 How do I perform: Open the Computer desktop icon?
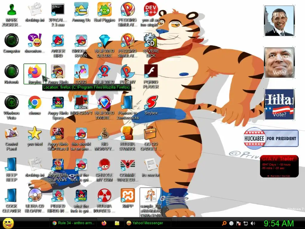[12, 41]
